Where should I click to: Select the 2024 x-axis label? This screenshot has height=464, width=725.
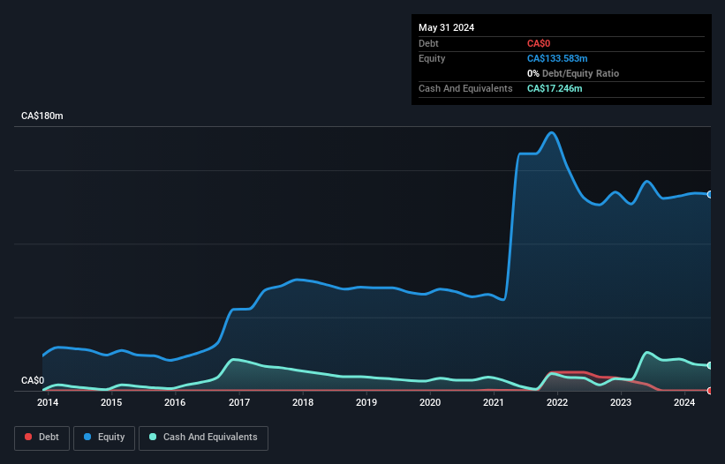click(684, 402)
